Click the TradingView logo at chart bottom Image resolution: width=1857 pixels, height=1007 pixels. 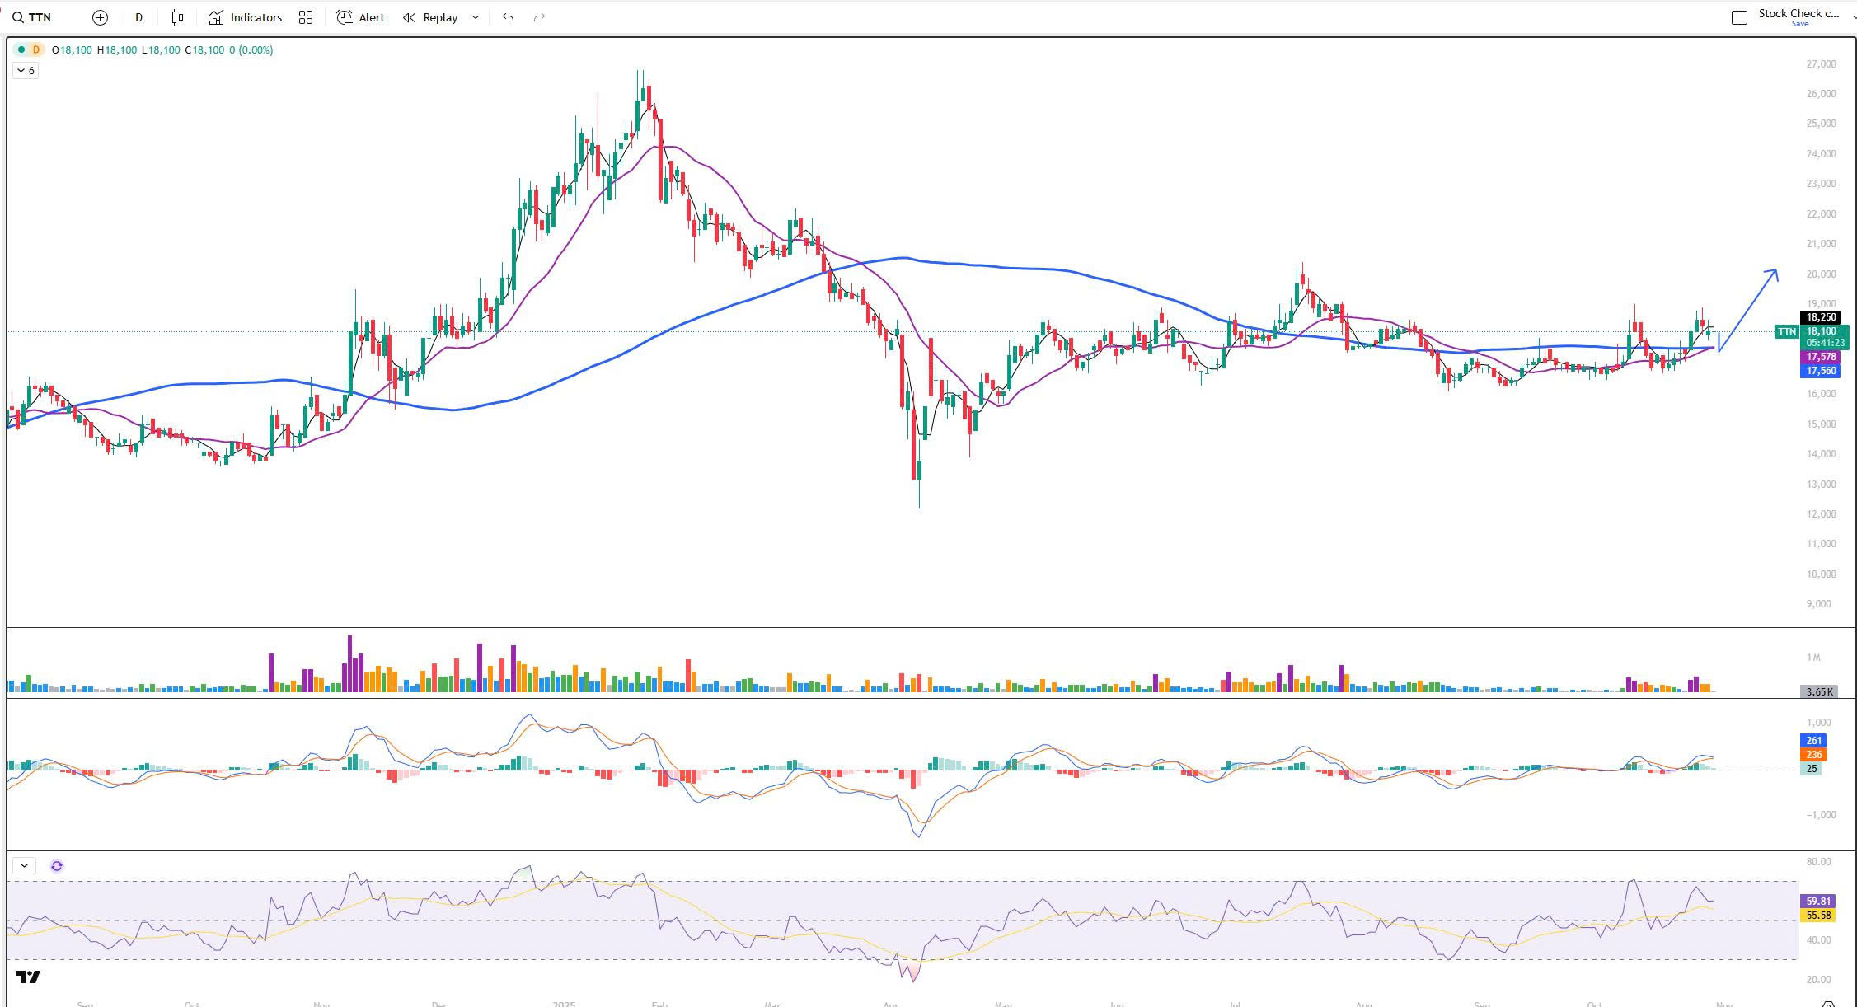pos(28,977)
